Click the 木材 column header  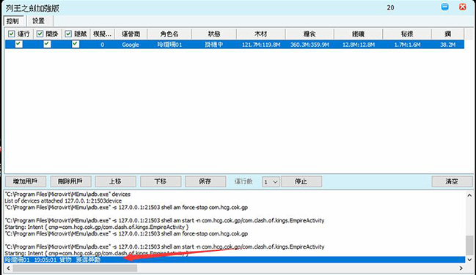point(261,34)
